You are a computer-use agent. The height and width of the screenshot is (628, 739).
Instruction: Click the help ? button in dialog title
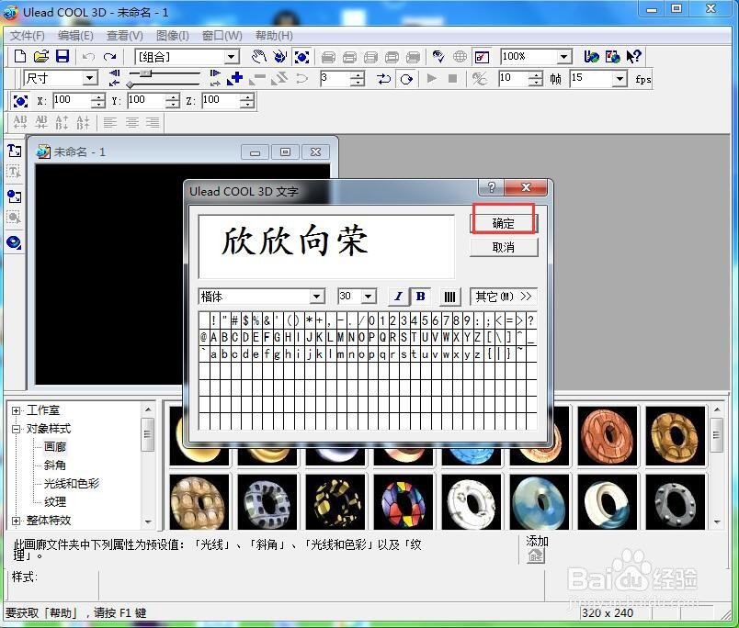[x=491, y=187]
